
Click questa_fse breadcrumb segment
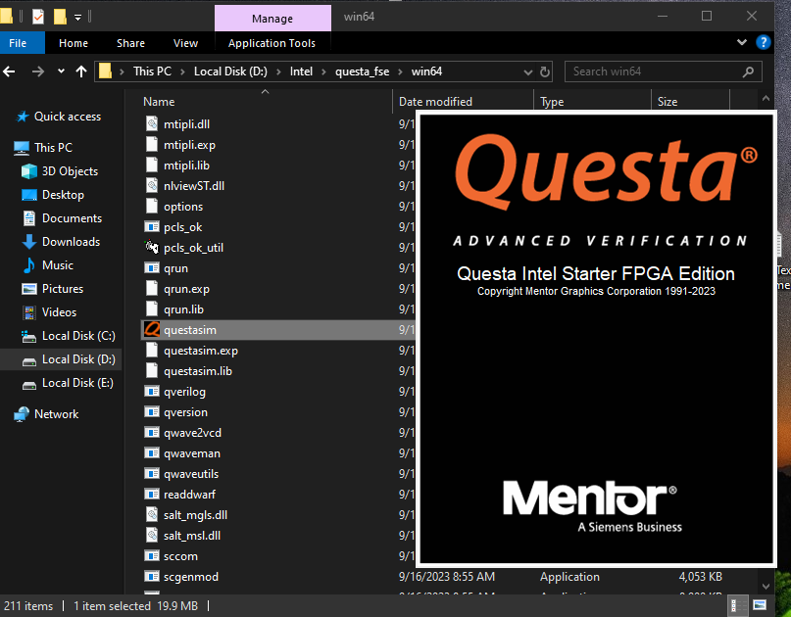click(363, 71)
